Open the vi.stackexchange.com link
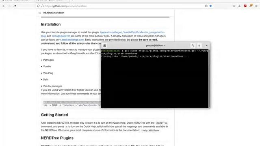260x146 pixels. (x=71, y=40)
